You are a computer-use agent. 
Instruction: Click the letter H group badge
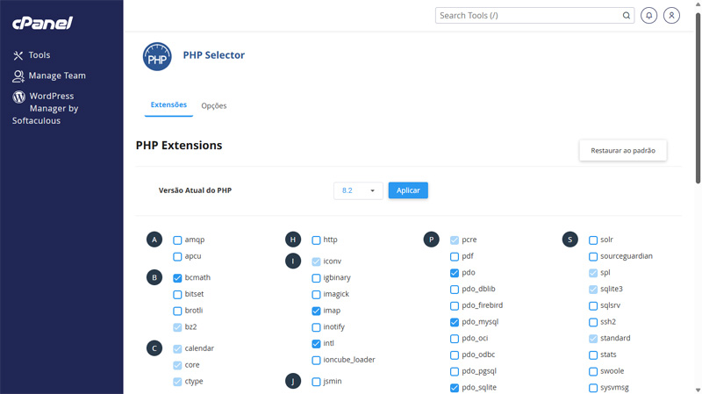(x=293, y=240)
